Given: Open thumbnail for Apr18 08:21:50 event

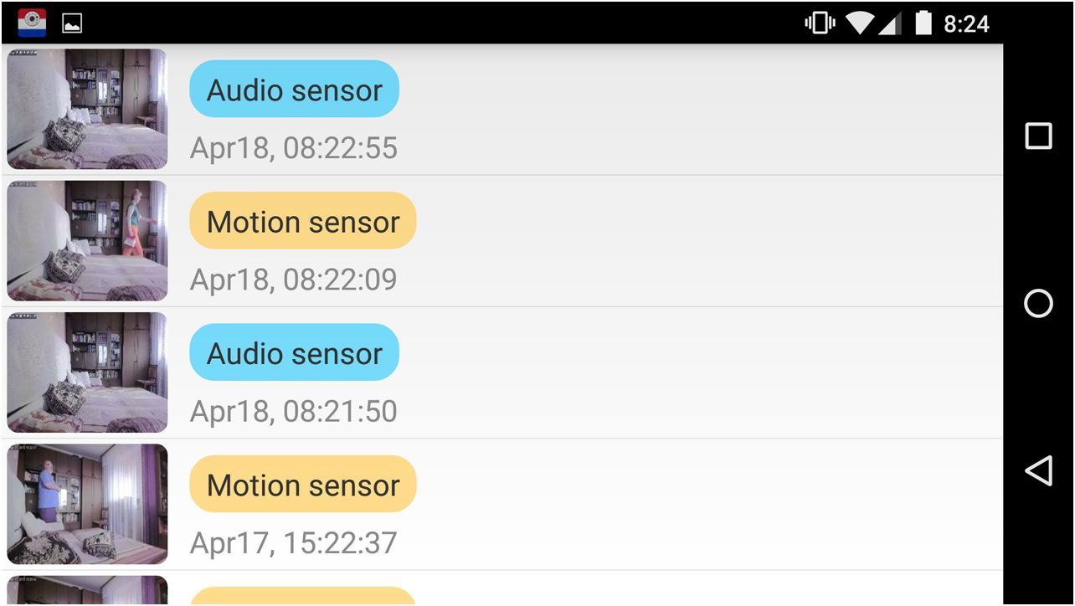Looking at the screenshot, I should pyautogui.click(x=87, y=372).
